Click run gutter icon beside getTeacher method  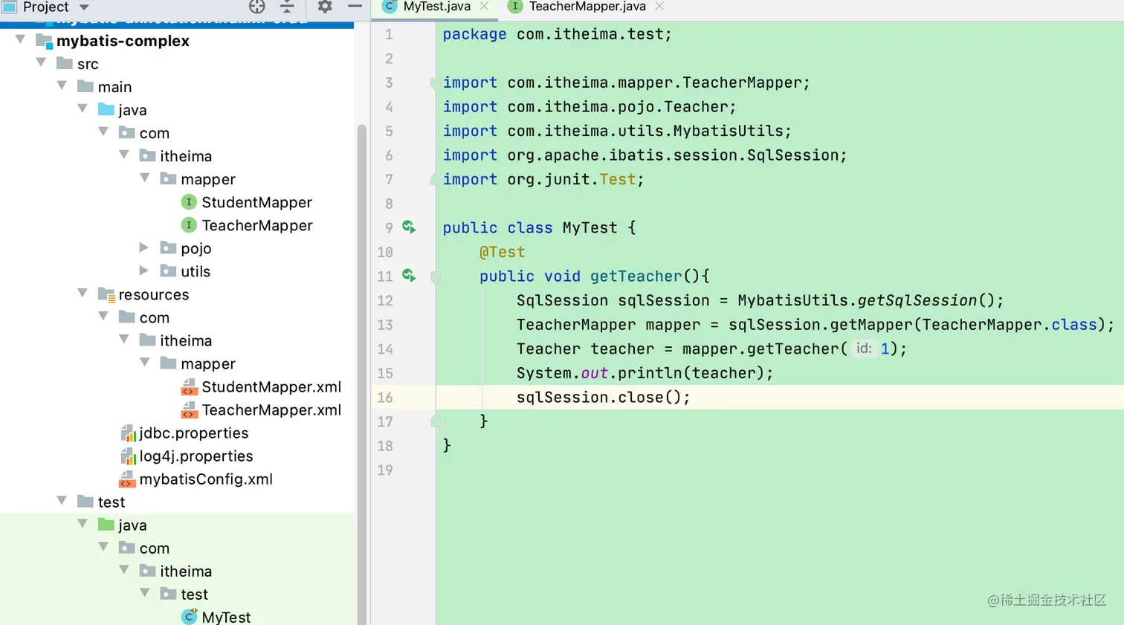point(409,276)
